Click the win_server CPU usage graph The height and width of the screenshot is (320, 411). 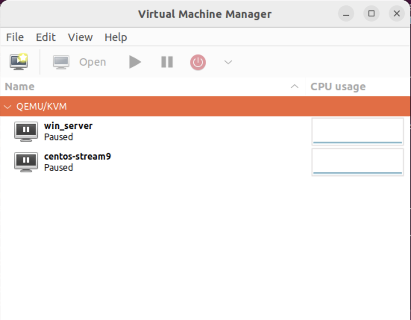click(x=358, y=132)
